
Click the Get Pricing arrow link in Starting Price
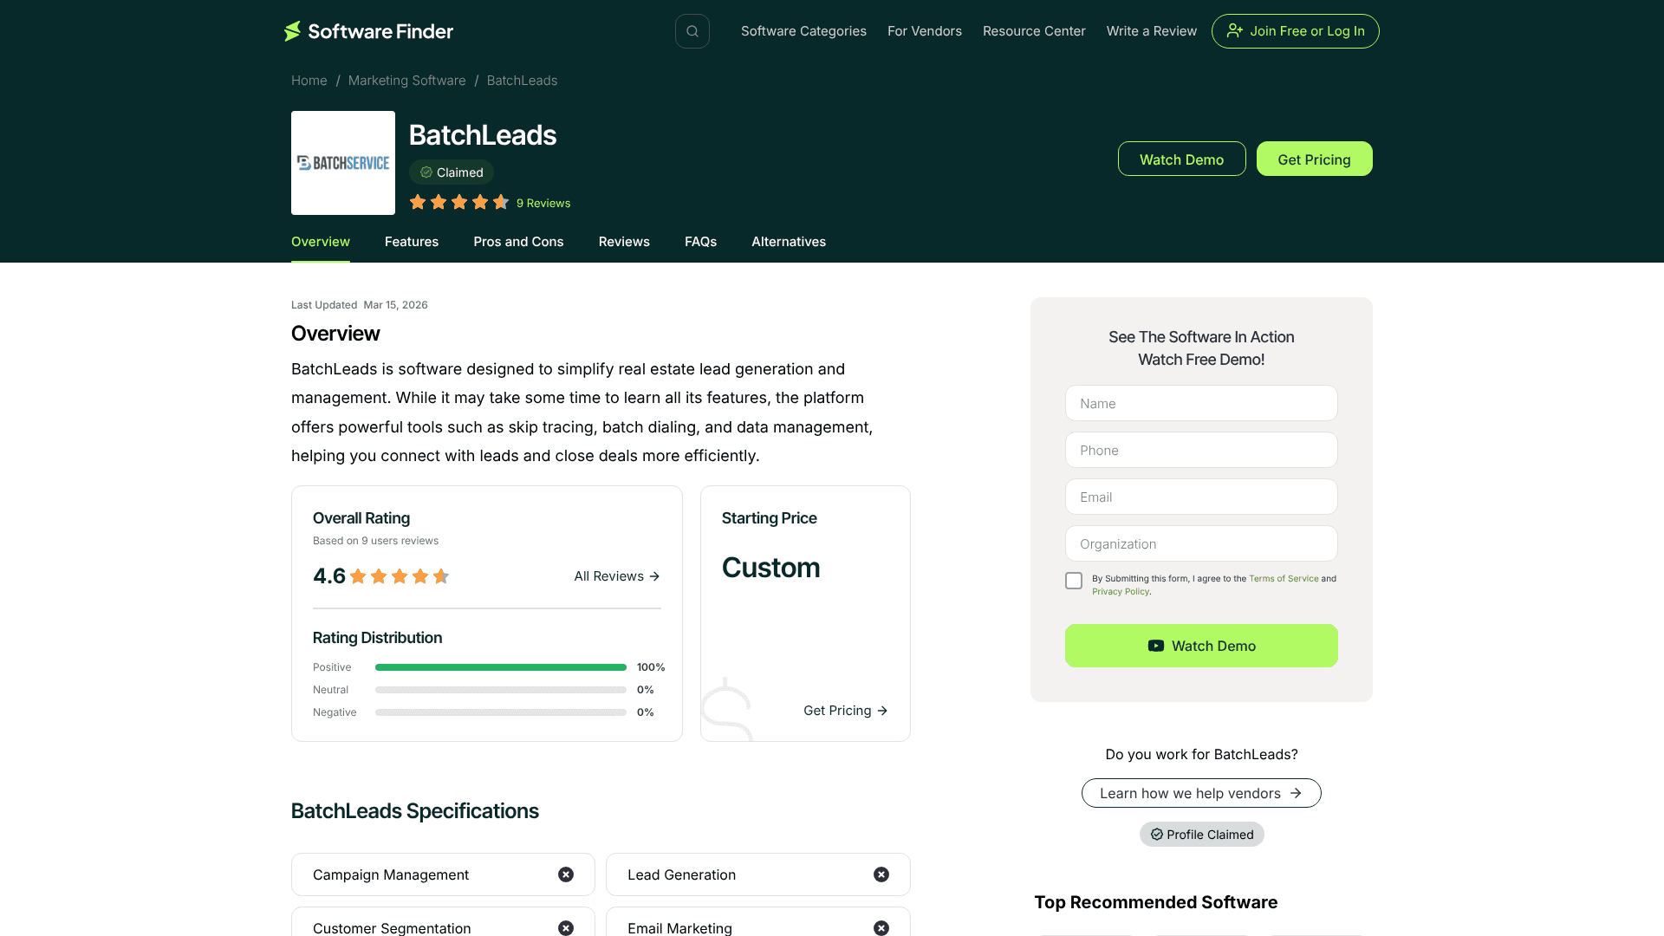pyautogui.click(x=846, y=711)
